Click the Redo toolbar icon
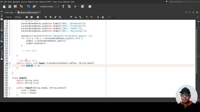The height and width of the screenshot is (112, 200). coord(34,7)
